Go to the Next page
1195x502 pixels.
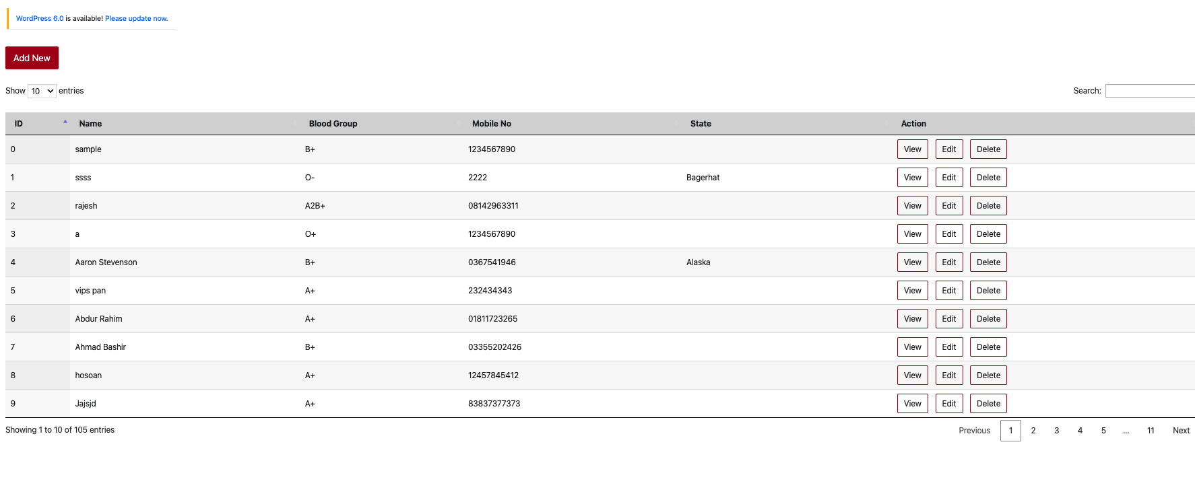click(x=1181, y=431)
